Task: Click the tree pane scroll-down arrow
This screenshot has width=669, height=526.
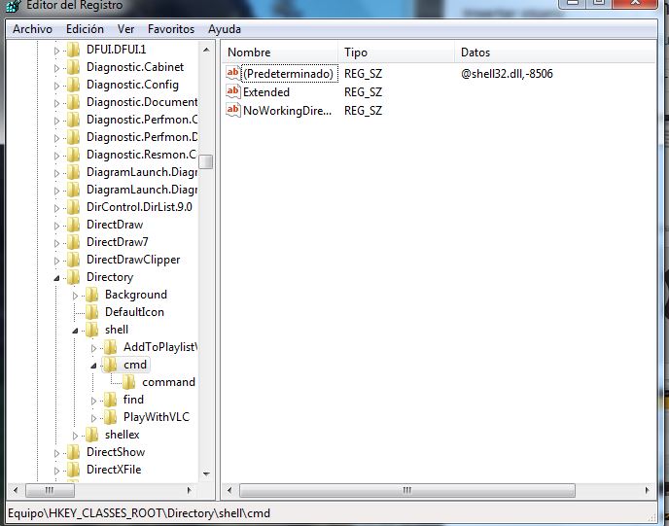Action: coord(207,473)
